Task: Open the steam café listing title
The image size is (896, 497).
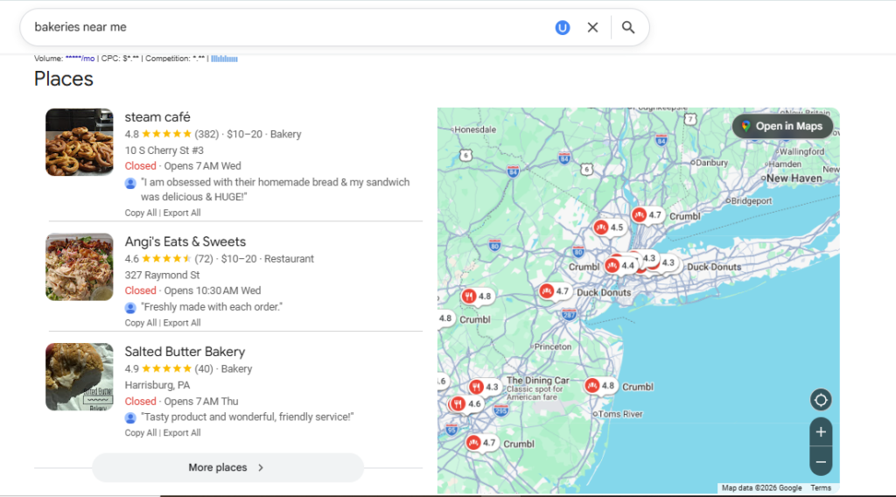Action: coord(157,117)
